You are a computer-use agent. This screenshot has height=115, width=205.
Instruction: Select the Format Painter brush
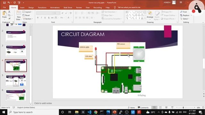pos(9,19)
